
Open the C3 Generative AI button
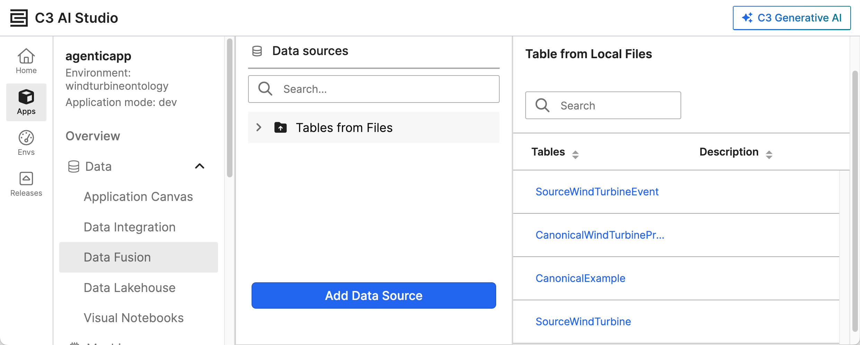click(791, 18)
